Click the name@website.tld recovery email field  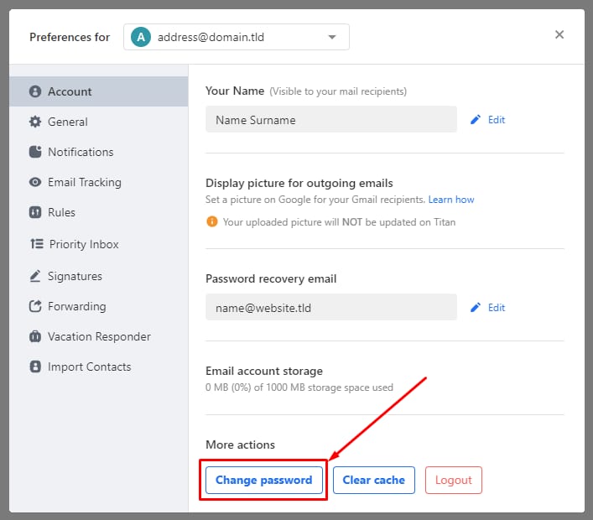pyautogui.click(x=330, y=307)
